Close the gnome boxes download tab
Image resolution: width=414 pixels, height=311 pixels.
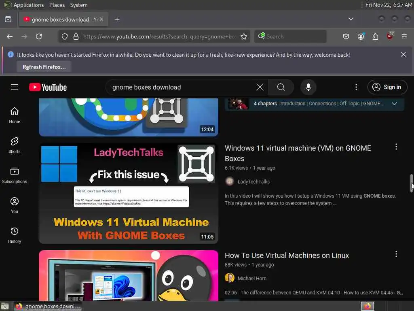coord(101,19)
